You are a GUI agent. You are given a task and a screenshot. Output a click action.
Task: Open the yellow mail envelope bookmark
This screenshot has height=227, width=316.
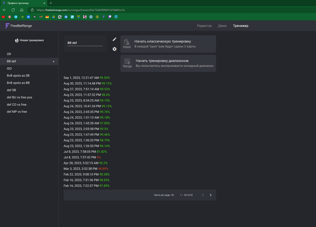point(47,17)
